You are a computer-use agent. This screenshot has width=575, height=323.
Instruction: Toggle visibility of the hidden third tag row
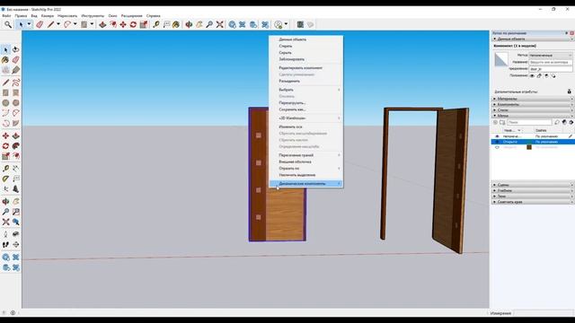(x=497, y=147)
